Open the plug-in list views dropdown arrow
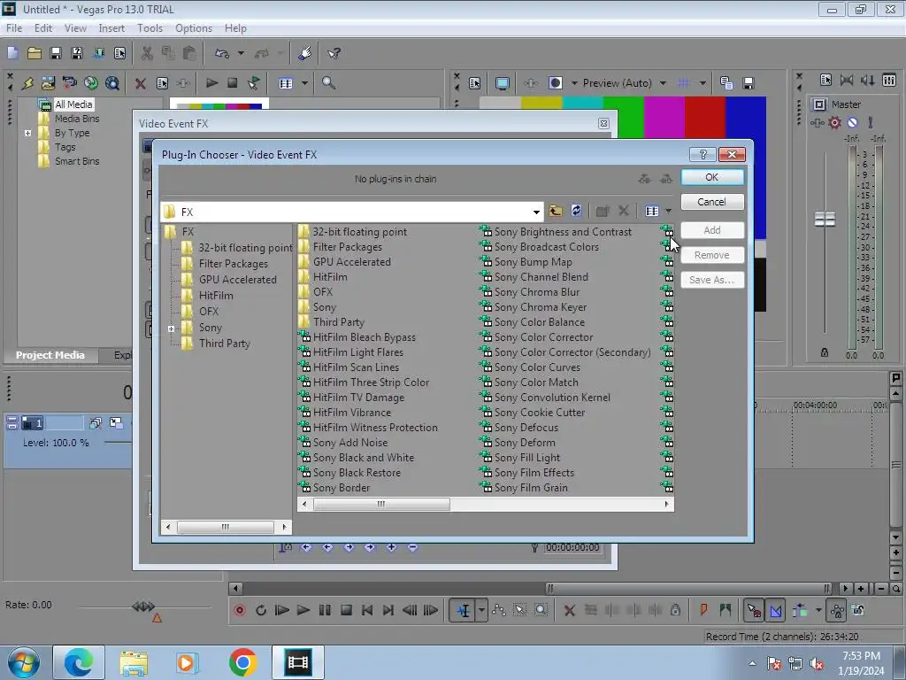906x680 pixels. click(x=669, y=211)
